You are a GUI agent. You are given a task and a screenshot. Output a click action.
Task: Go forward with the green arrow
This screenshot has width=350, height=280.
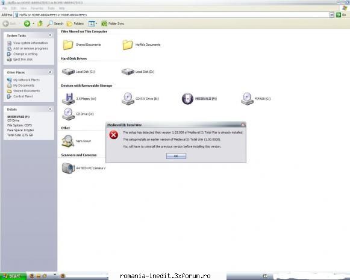[x=27, y=23]
